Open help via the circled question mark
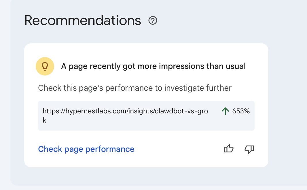Screen dimensions: 307x190 [153, 21]
